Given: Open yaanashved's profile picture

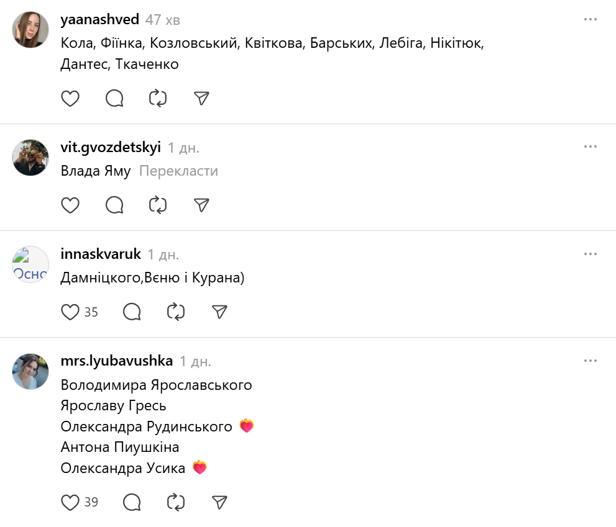Looking at the screenshot, I should [30, 30].
